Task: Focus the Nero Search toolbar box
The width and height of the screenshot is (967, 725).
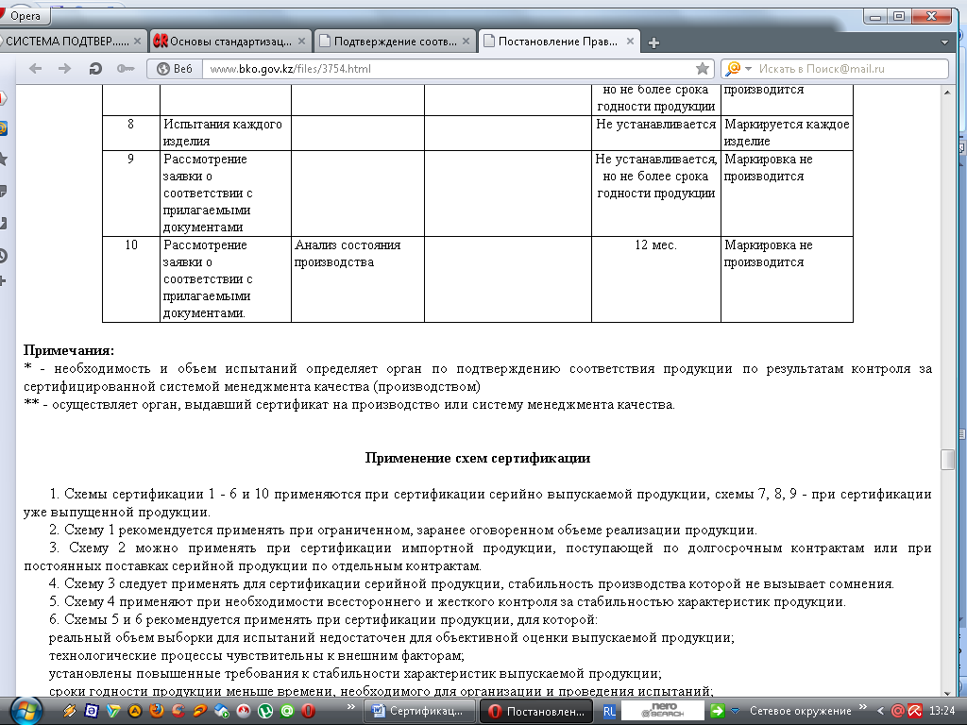Action: (662, 710)
